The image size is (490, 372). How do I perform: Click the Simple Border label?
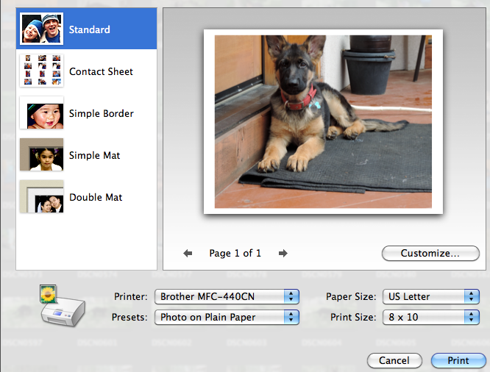102,113
